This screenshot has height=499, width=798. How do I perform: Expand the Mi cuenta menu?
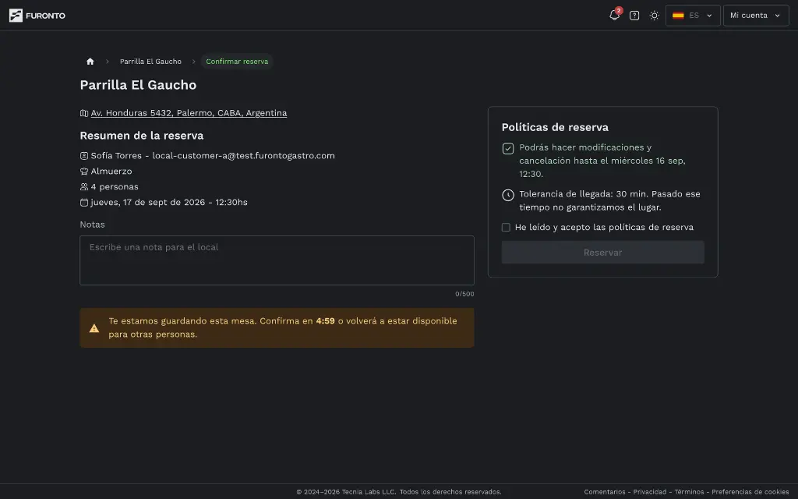[x=756, y=16]
